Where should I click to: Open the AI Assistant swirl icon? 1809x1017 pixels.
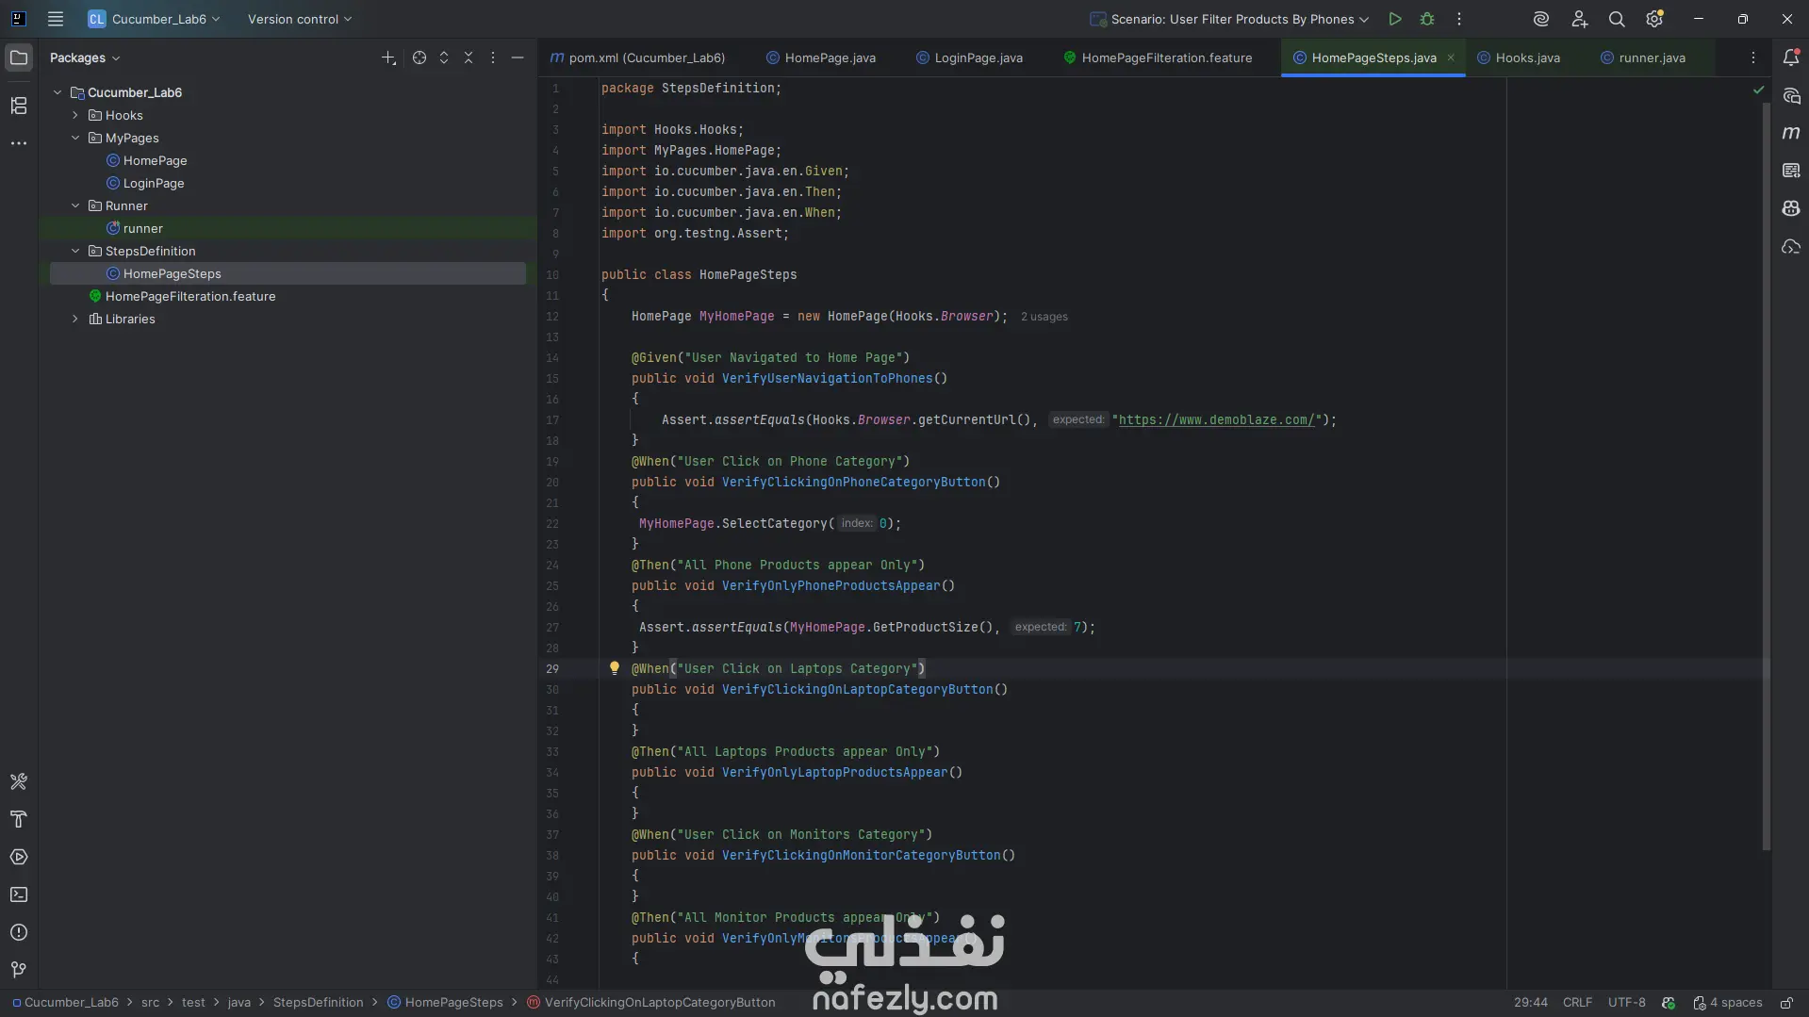[1541, 19]
